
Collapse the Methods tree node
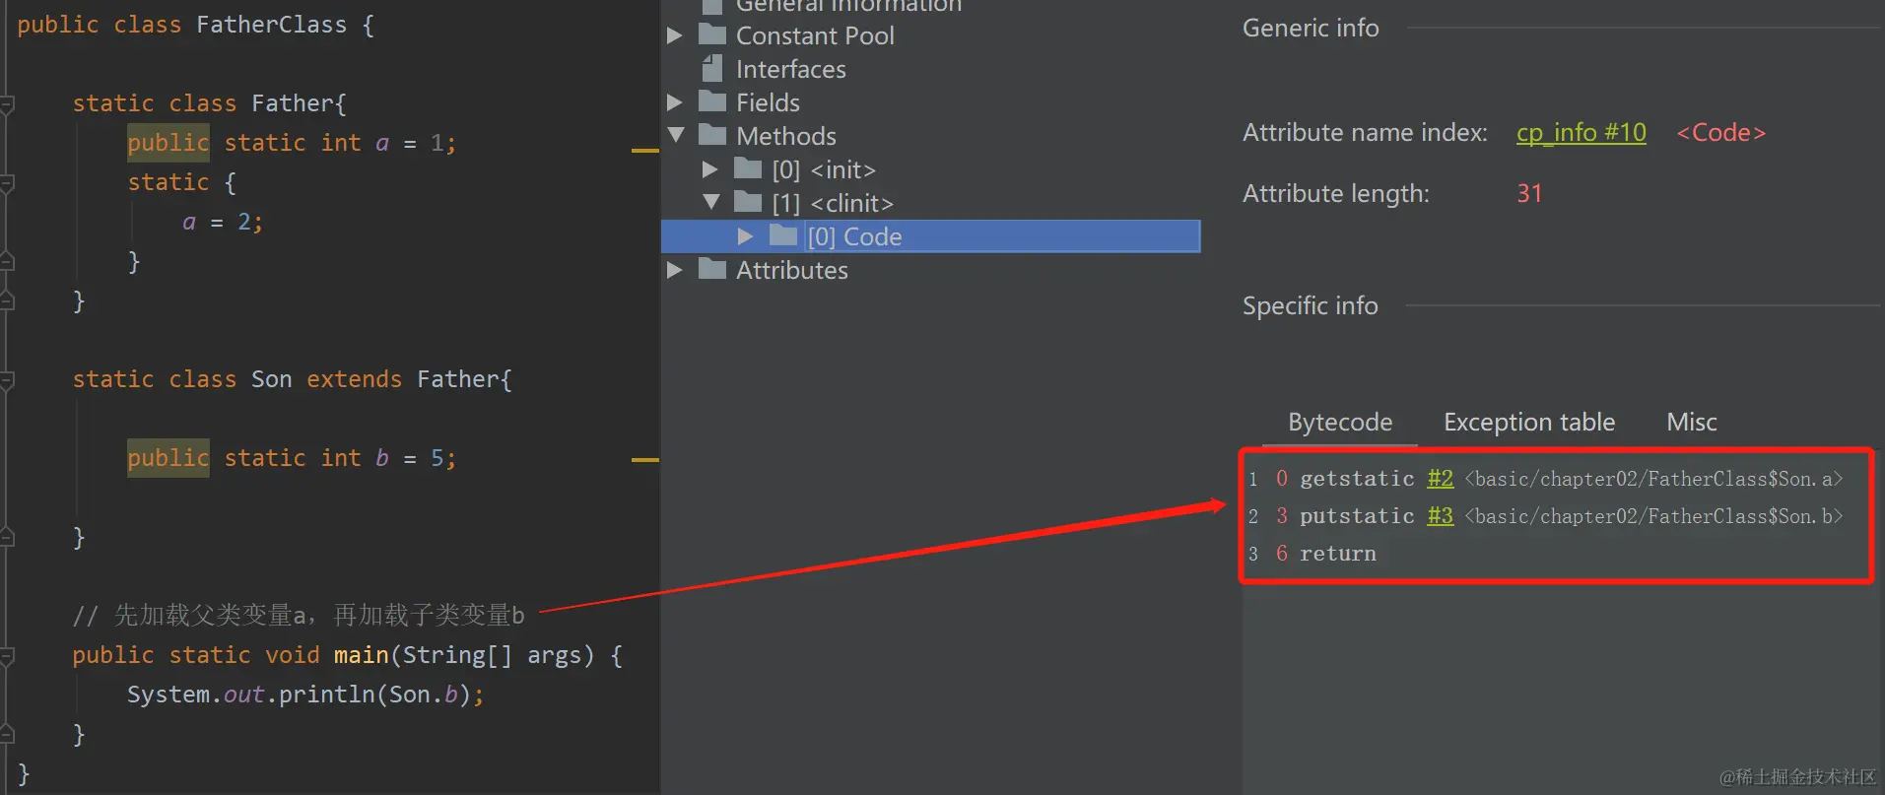676,135
